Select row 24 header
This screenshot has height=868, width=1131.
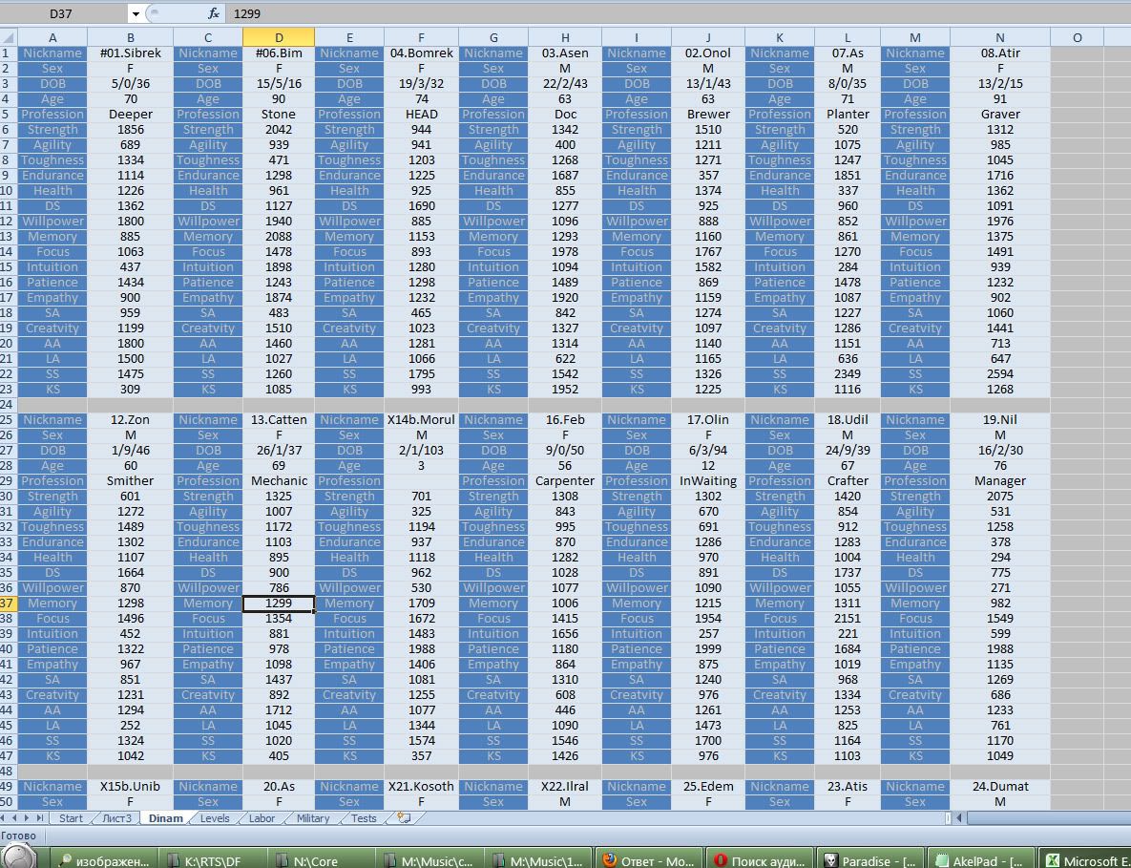[9, 405]
